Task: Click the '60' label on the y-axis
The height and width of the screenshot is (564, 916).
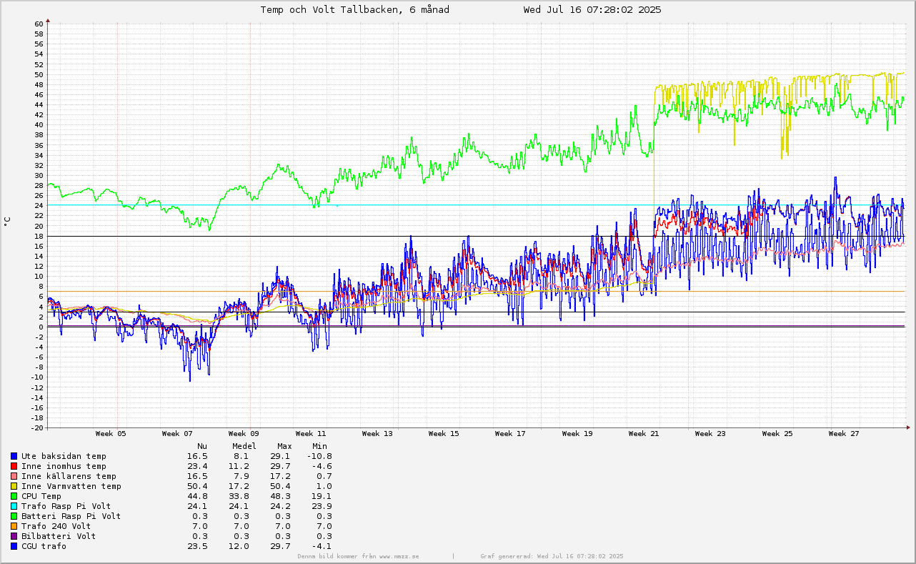Action: [39, 24]
